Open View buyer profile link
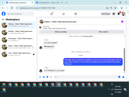The image size is (129, 97). (x=87, y=36)
